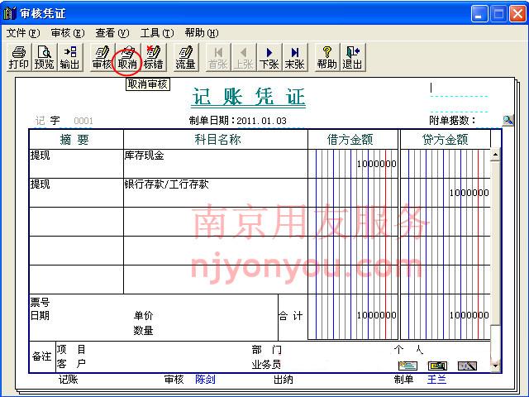529x397 pixels.
Task: Click the 打印 (Print) toolbar icon
Action: click(x=18, y=57)
